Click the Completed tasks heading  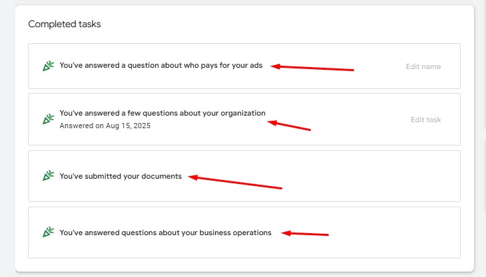pos(65,24)
